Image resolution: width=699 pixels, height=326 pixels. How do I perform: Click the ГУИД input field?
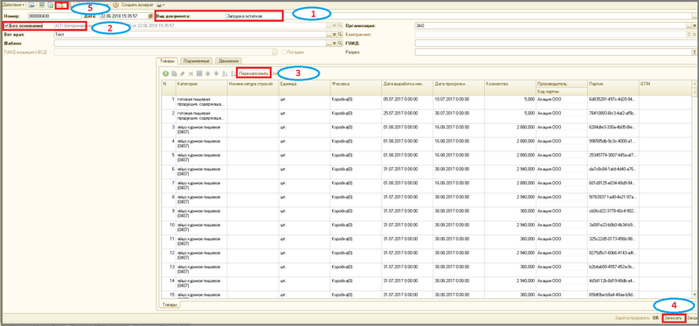(x=556, y=43)
